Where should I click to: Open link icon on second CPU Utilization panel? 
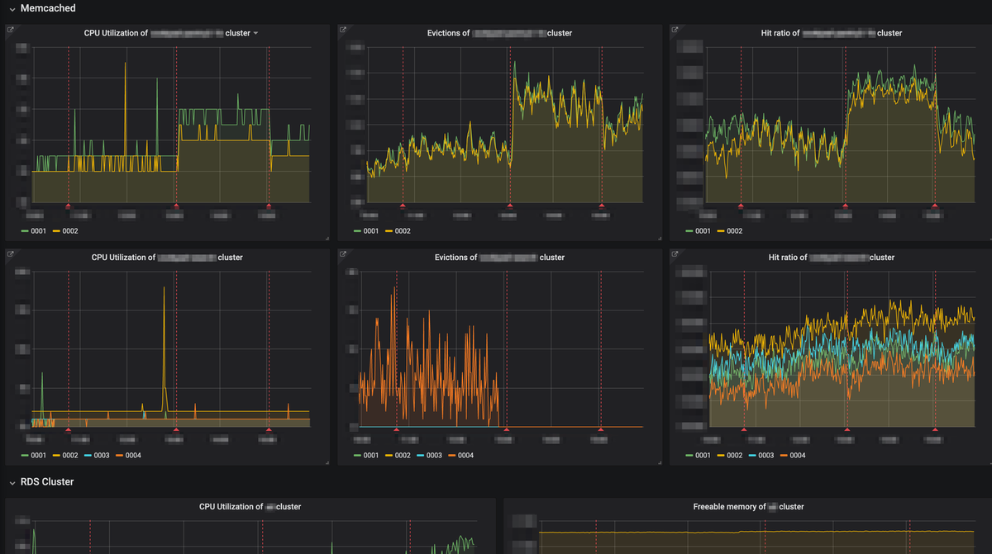[11, 254]
